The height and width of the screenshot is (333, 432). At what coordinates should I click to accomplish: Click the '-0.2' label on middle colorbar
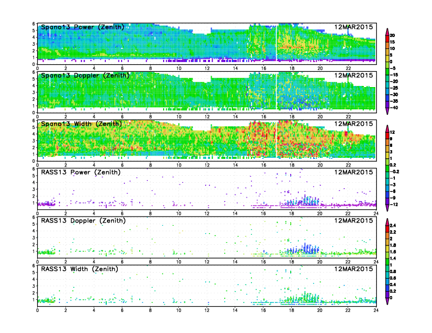pyautogui.click(x=394, y=172)
